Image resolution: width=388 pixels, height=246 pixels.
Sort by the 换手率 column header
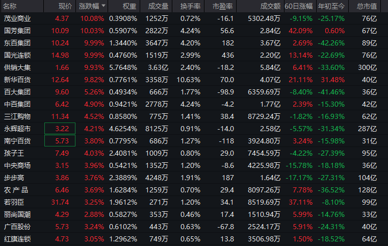[x=190, y=6]
